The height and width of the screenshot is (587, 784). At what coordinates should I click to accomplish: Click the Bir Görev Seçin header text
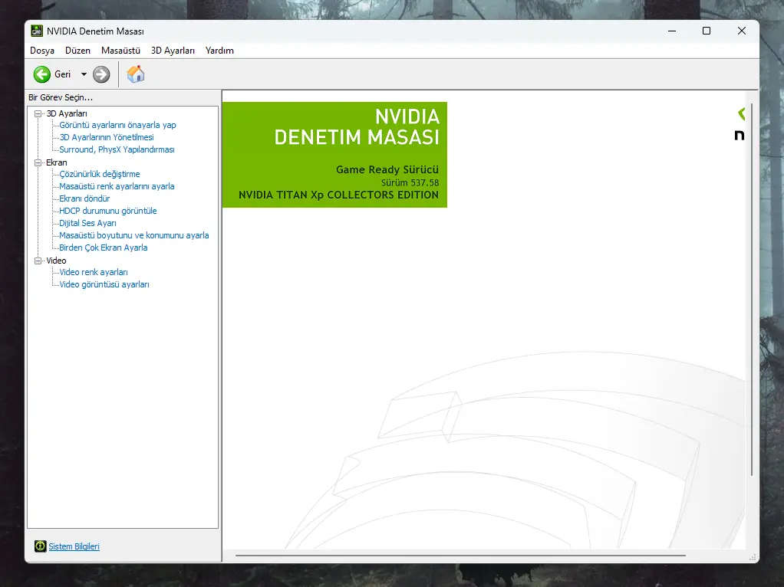[61, 97]
